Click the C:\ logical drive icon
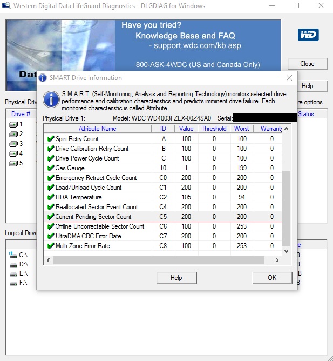 coord(13,254)
